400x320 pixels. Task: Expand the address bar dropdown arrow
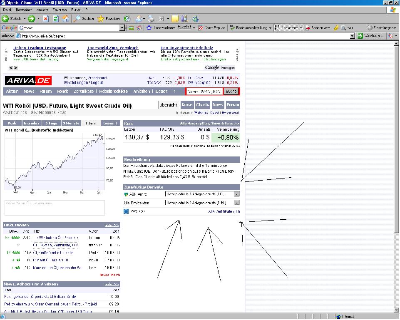coord(353,36)
